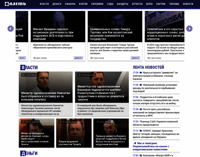Read news about US military aid to Ukraine
Screen dimensions: 200x157
coord(155,123)
